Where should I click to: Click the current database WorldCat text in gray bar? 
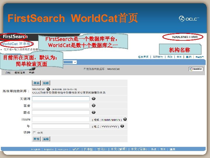point(113,69)
